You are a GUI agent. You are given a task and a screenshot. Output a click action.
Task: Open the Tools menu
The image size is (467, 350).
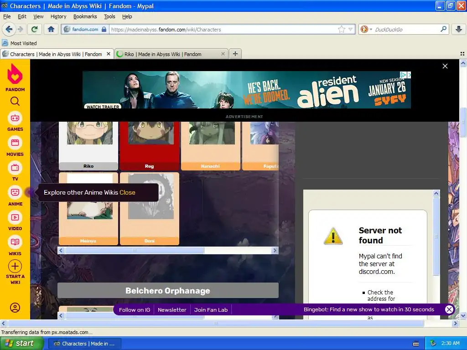pyautogui.click(x=109, y=16)
